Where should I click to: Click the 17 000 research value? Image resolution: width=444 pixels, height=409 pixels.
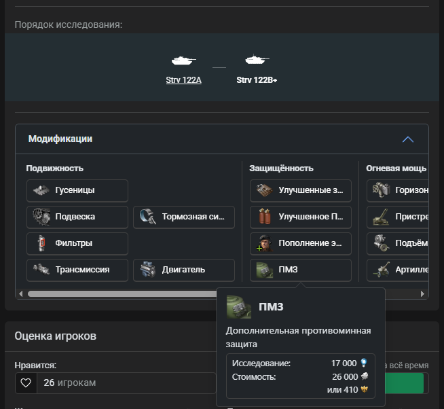point(344,363)
